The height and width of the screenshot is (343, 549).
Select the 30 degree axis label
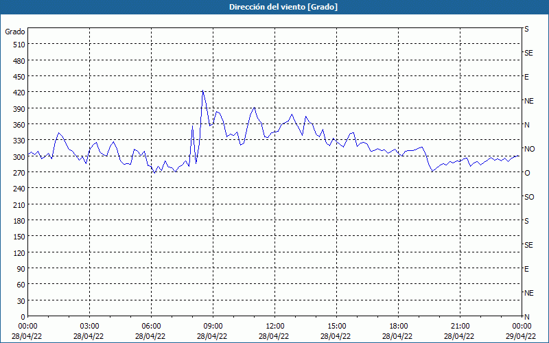21,301
